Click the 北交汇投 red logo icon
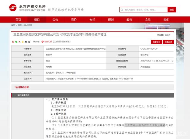This screenshot has width=190, height=139. 42,42
